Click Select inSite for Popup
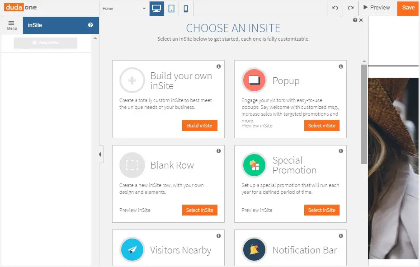The width and height of the screenshot is (420, 267). (x=322, y=126)
